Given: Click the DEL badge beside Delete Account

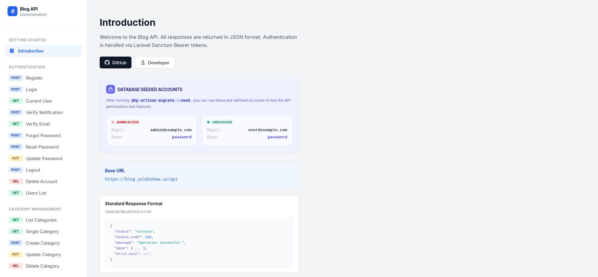Looking at the screenshot, I should pos(16,182).
